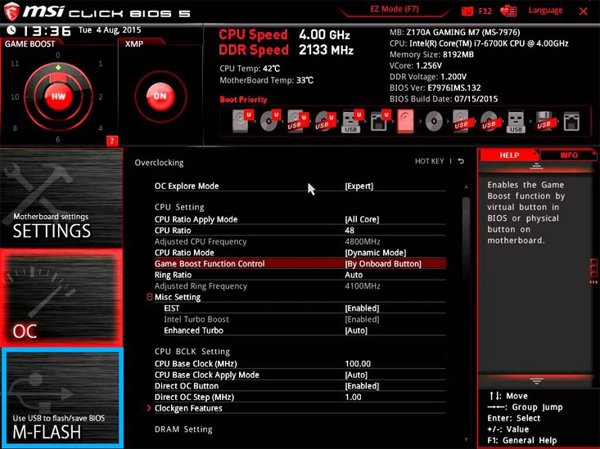Toggle Direct OC Button Enabled value

[x=362, y=386]
